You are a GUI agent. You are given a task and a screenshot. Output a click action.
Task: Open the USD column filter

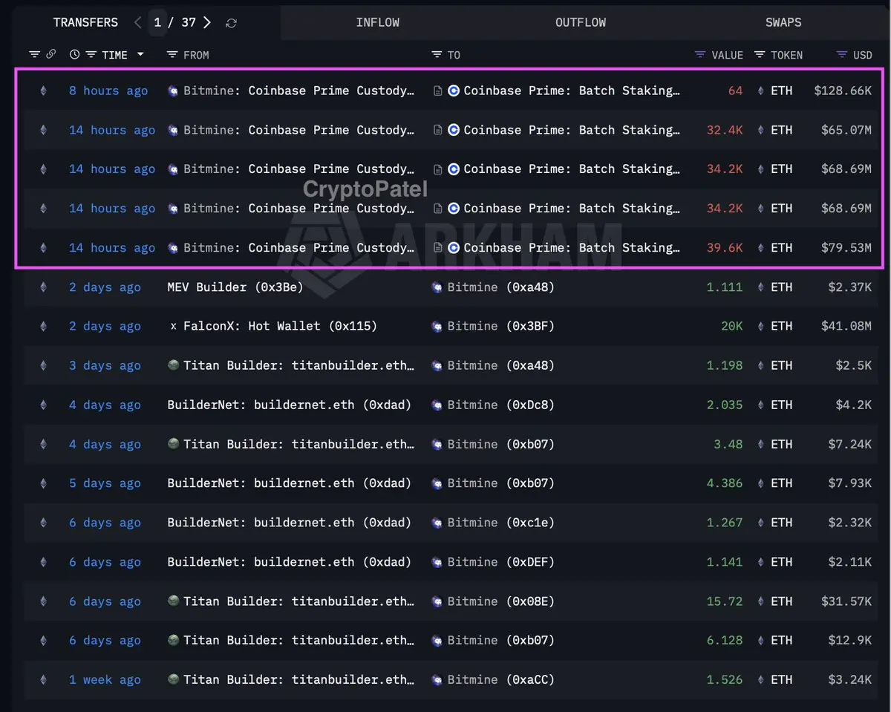(x=842, y=55)
